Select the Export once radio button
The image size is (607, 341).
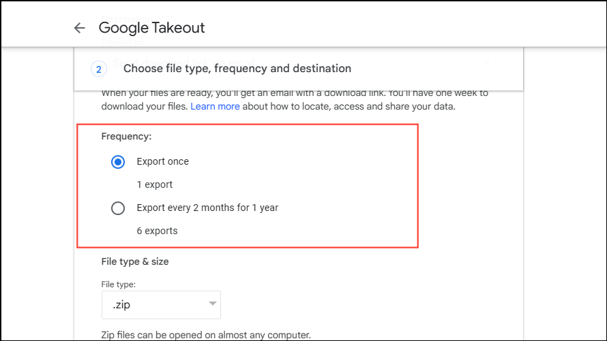point(118,162)
